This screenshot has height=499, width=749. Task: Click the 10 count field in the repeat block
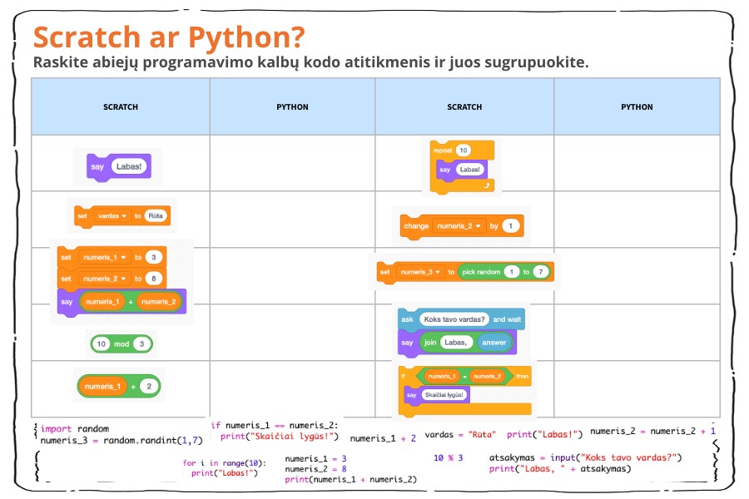coord(463,151)
